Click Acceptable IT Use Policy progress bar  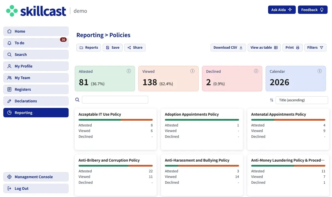116,120
